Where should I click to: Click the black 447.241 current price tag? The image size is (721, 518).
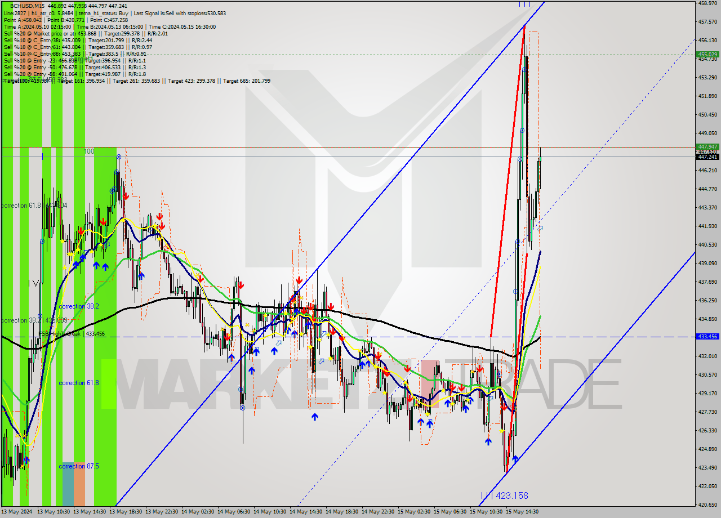[x=707, y=157]
